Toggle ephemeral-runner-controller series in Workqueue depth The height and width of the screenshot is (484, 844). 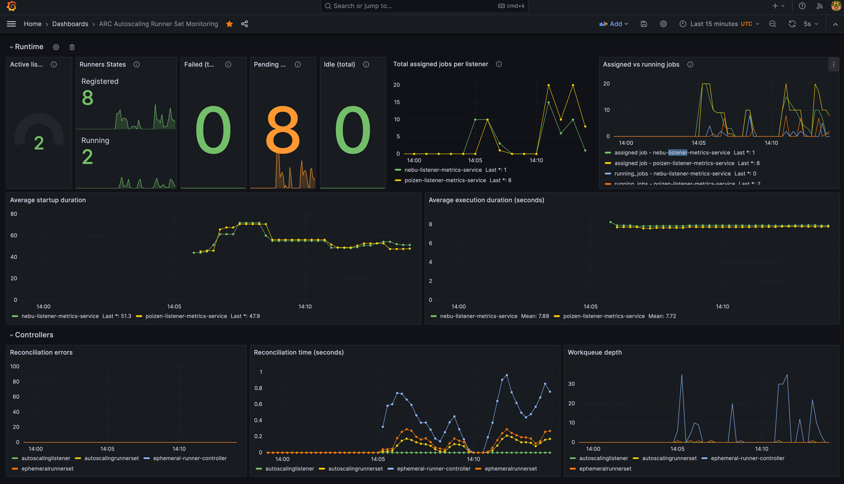pyautogui.click(x=748, y=458)
